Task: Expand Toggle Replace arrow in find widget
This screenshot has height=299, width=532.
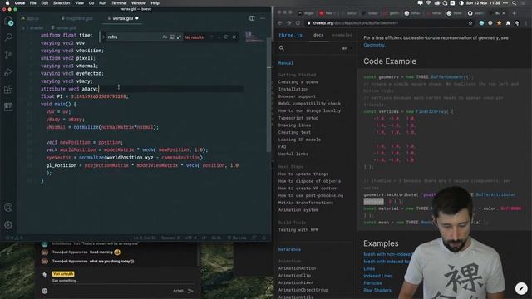Action: click(x=103, y=37)
